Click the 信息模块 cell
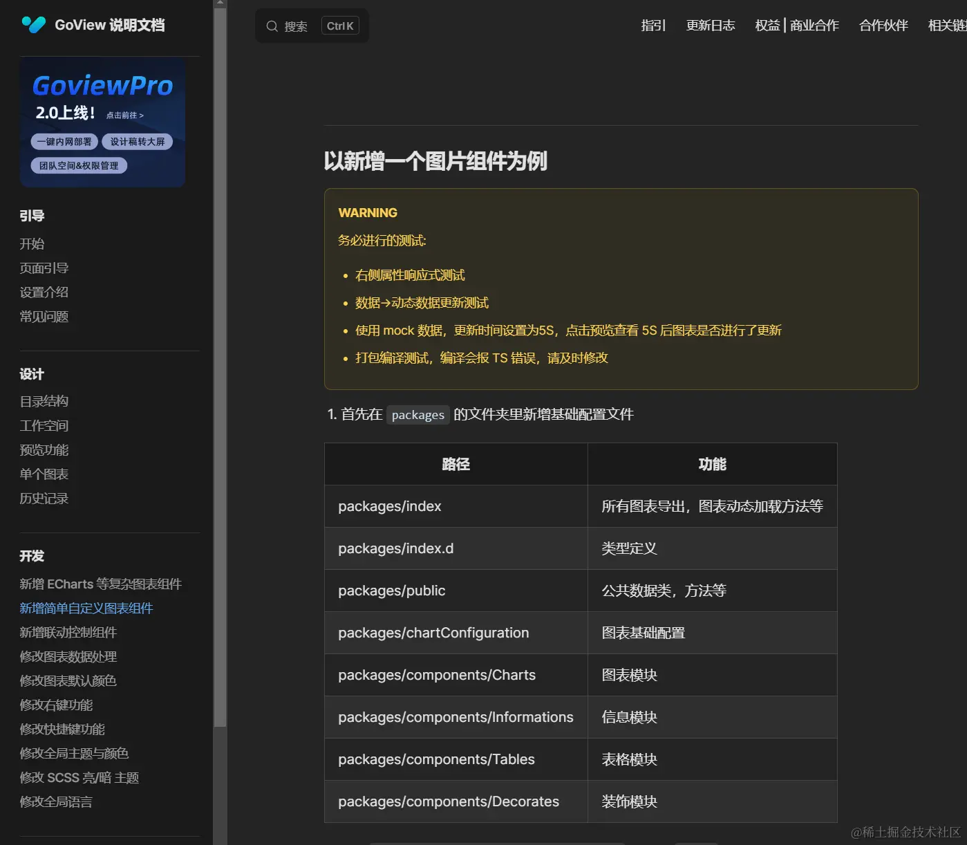 (x=713, y=717)
